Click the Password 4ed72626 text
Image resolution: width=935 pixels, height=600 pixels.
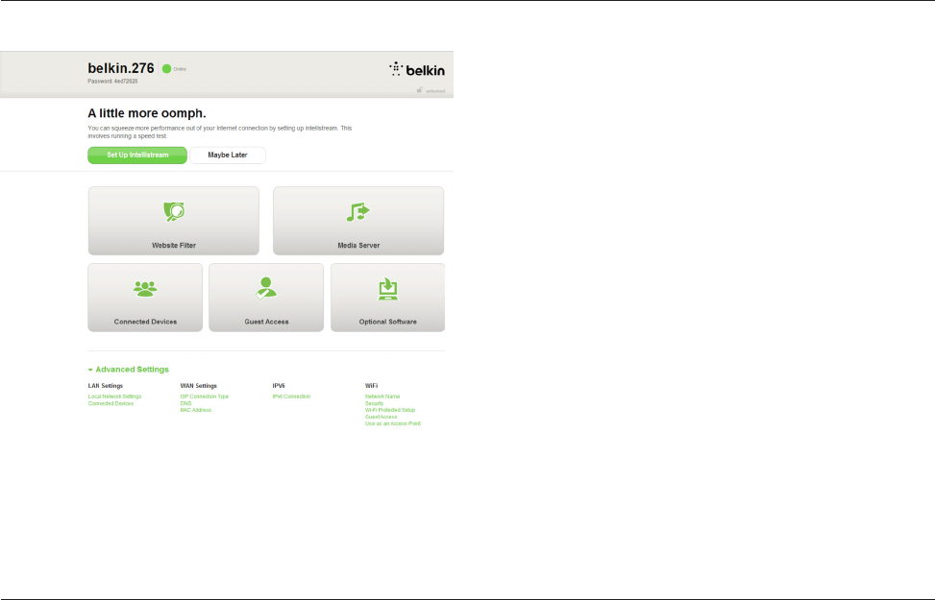coord(112,81)
